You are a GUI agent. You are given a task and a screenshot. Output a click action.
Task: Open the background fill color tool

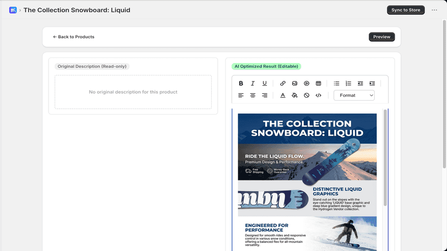(295, 95)
